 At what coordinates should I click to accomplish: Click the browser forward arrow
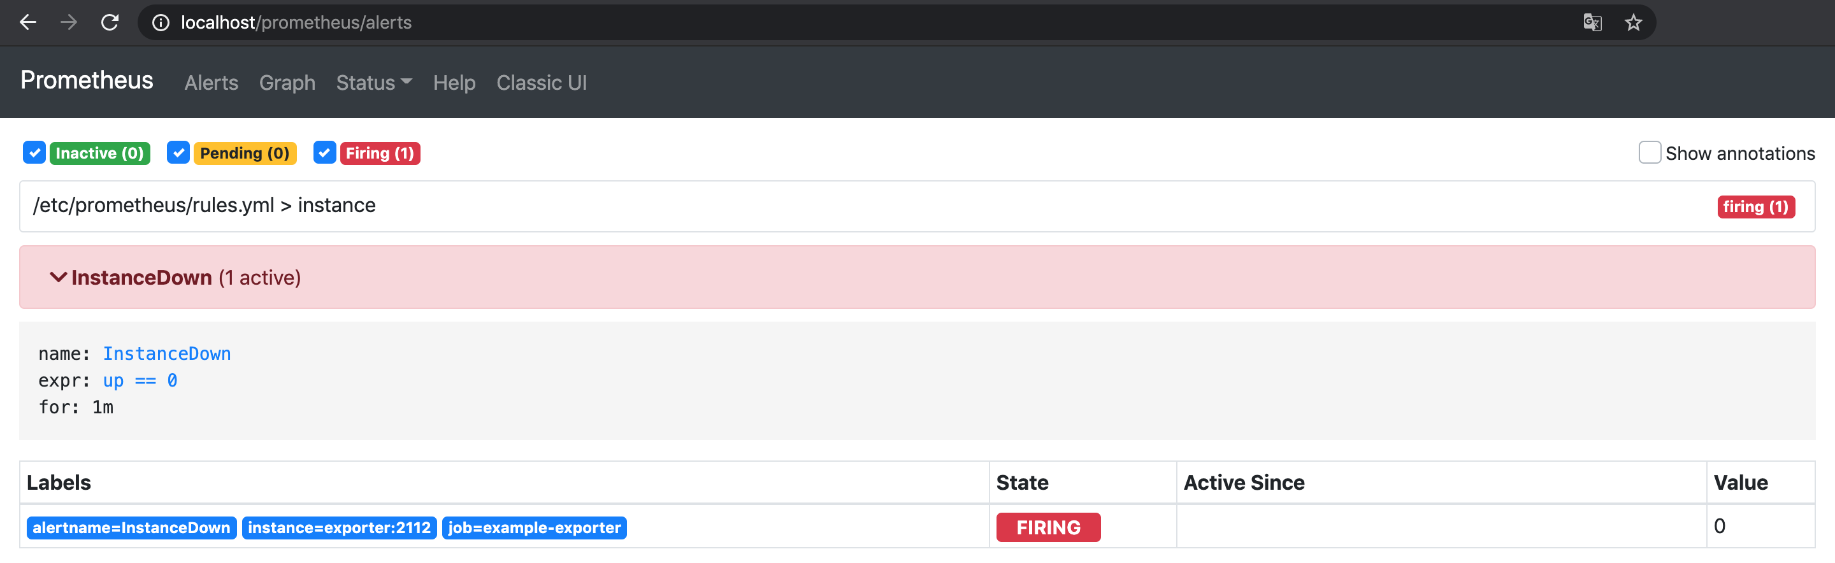pyautogui.click(x=69, y=23)
